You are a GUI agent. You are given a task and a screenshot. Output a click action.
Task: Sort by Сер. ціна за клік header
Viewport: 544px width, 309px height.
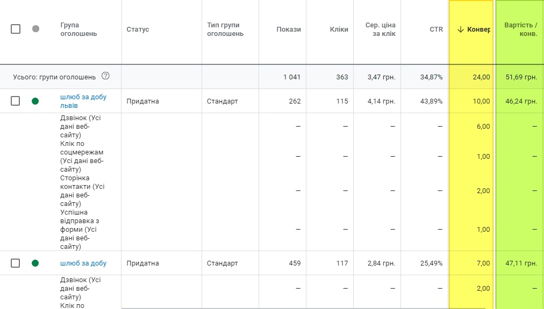point(380,30)
